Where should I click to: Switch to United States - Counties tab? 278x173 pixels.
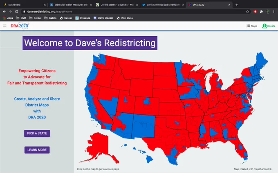(x=117, y=5)
